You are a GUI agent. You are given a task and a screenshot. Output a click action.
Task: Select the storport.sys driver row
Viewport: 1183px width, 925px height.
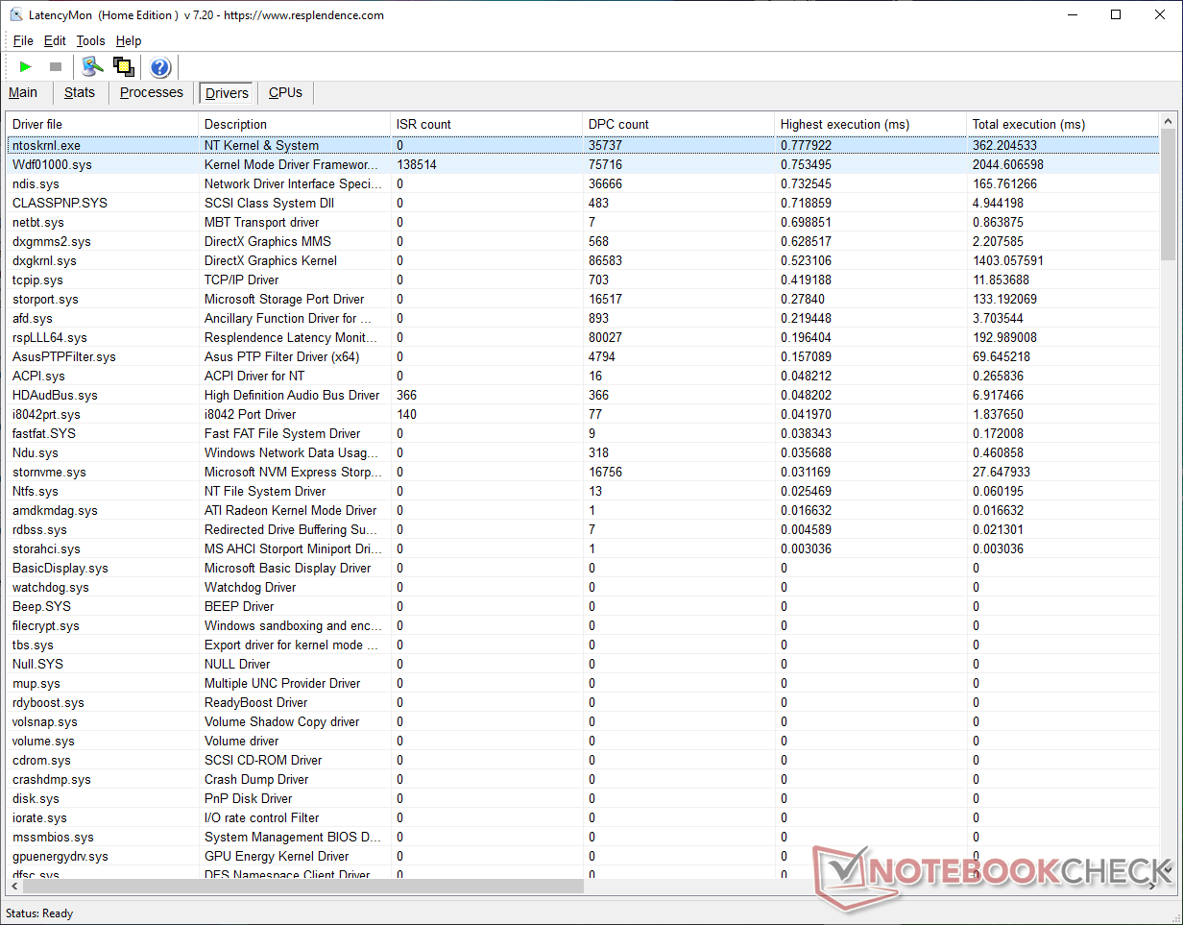pyautogui.click(x=583, y=299)
